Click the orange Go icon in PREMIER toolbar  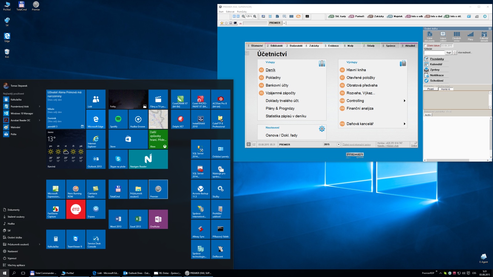coord(298,16)
